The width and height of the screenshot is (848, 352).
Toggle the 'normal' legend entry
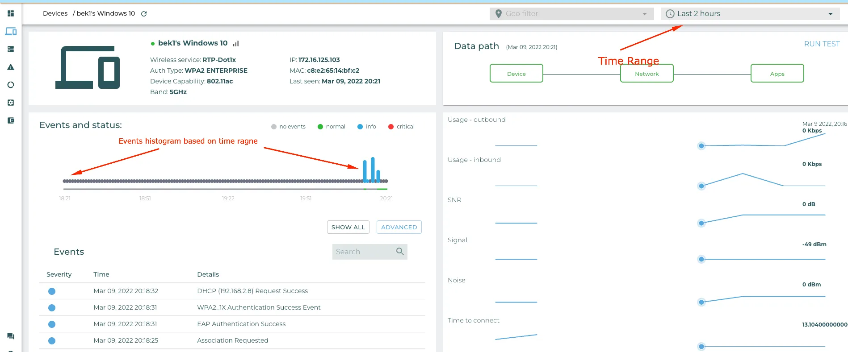331,127
